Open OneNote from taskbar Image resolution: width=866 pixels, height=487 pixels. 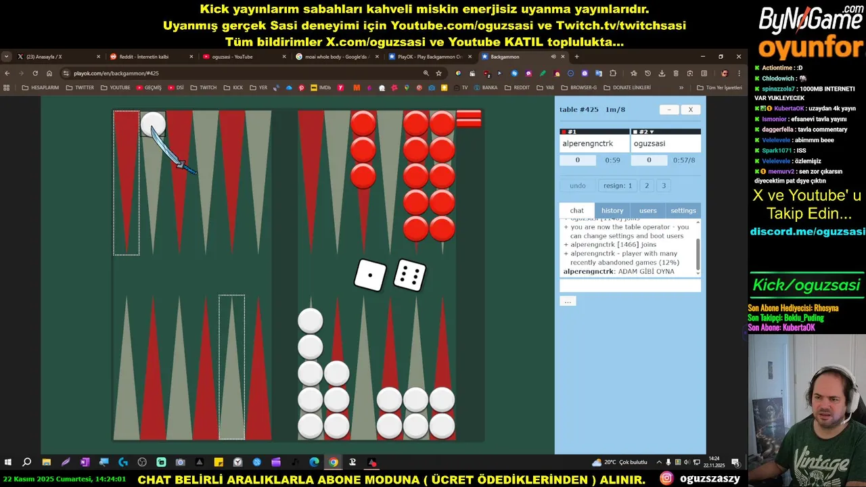point(85,463)
